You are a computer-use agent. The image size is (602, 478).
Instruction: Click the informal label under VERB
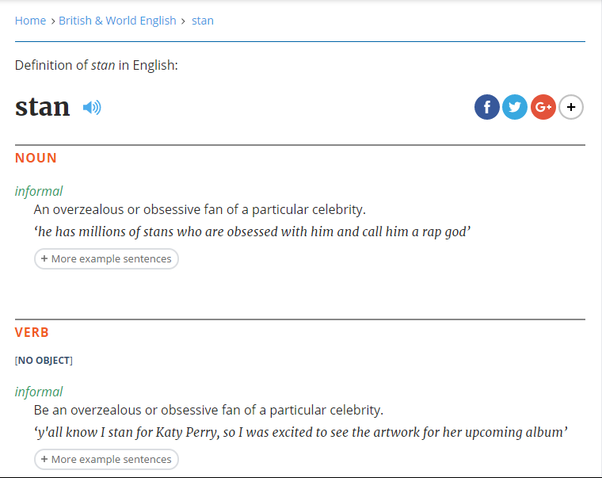click(39, 392)
